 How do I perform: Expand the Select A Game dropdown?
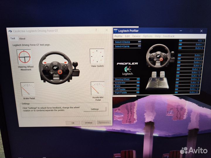(127, 46)
